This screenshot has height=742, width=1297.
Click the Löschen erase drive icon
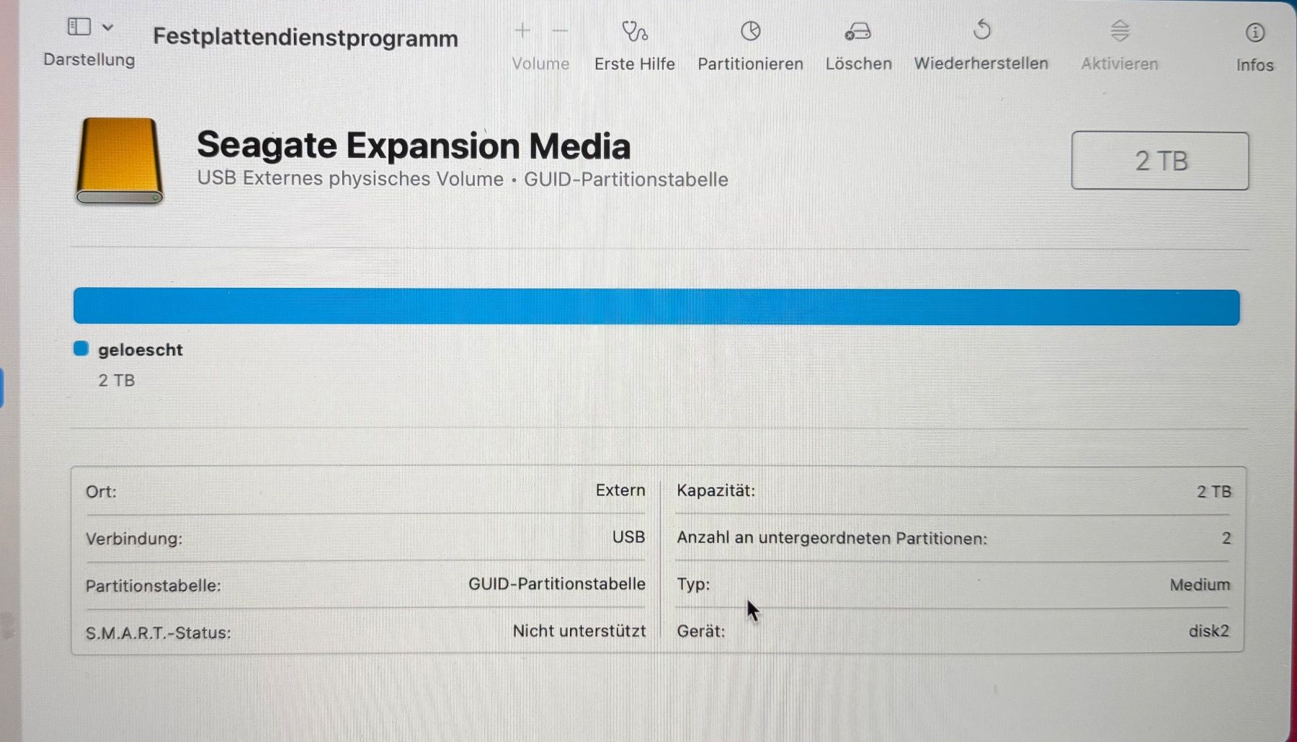[x=858, y=31]
